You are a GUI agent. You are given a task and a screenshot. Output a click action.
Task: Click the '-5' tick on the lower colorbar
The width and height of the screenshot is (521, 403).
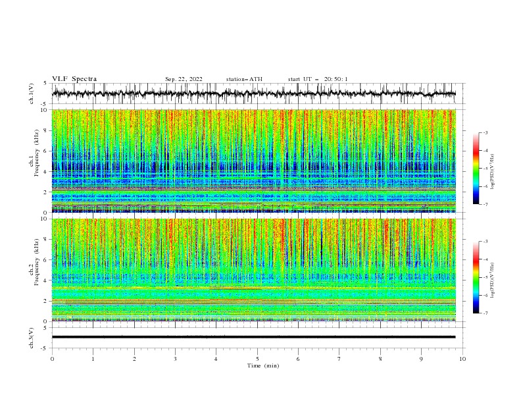(x=485, y=277)
